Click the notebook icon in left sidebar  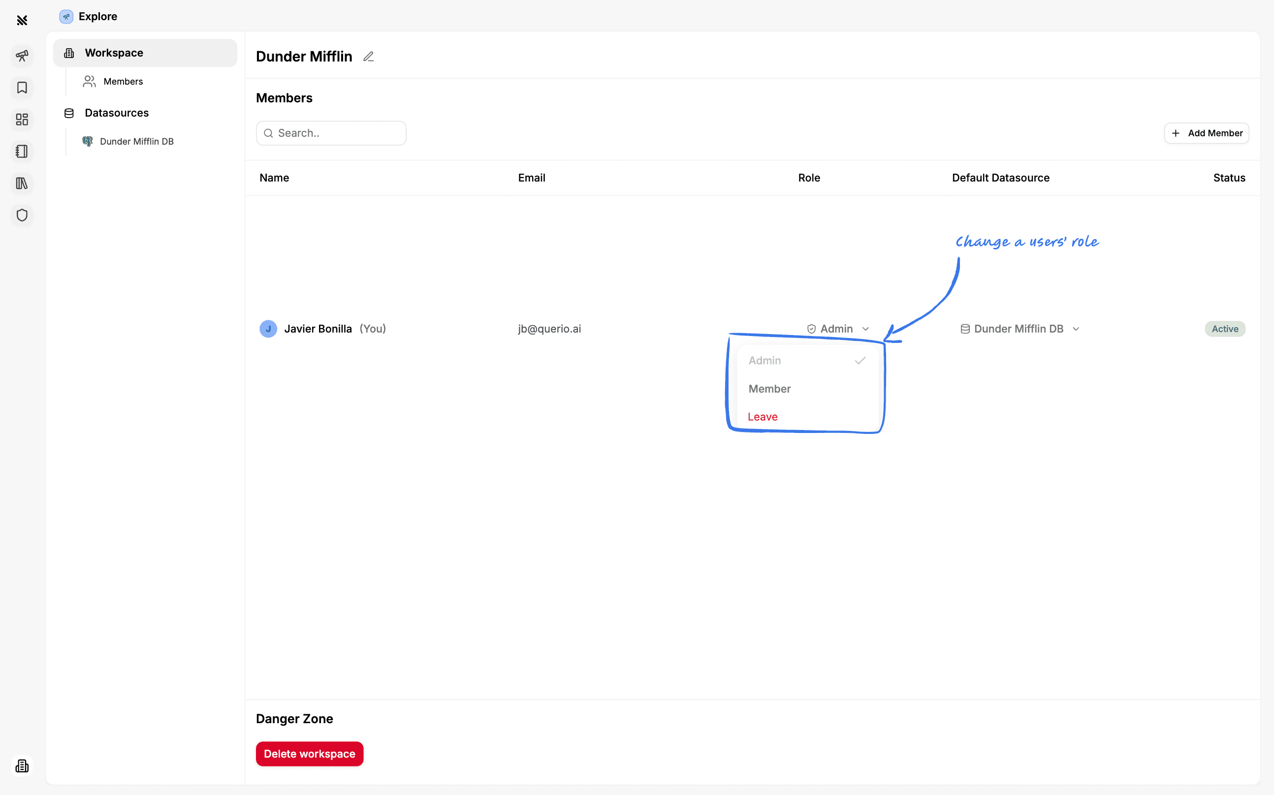[22, 152]
